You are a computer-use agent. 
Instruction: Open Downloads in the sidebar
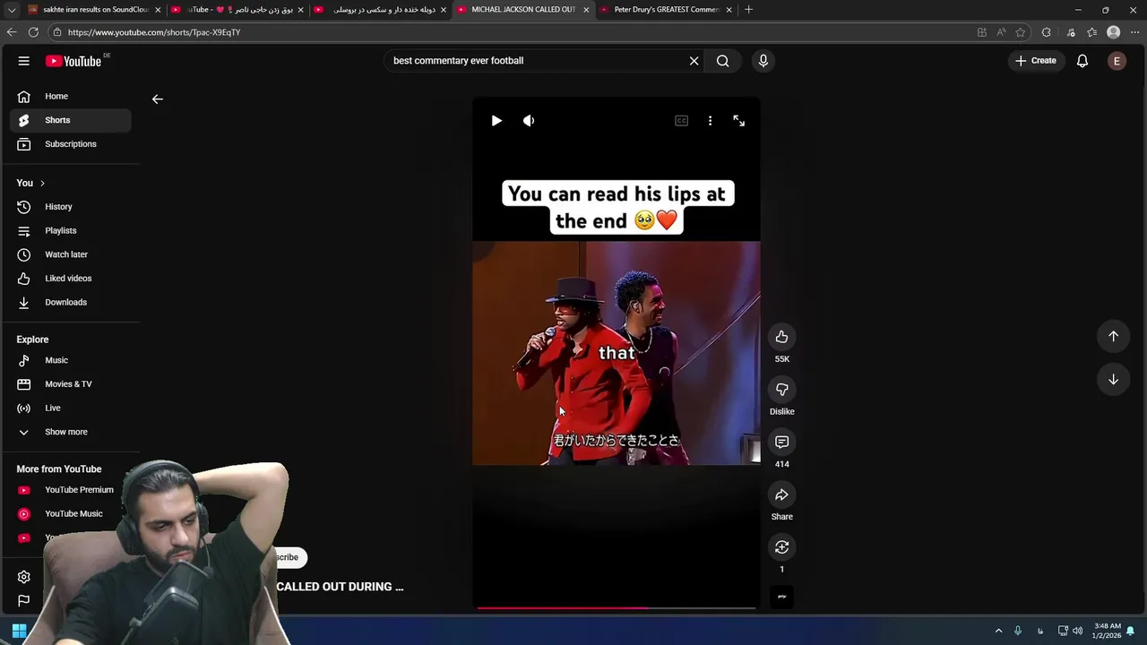(x=70, y=303)
